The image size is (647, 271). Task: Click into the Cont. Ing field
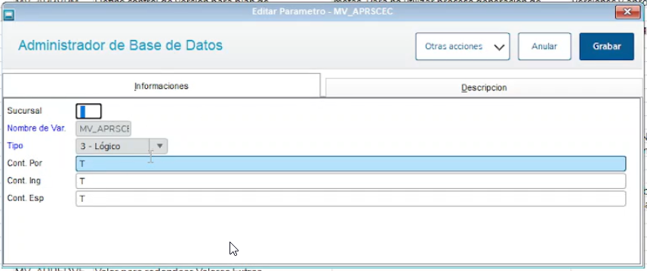coord(351,181)
